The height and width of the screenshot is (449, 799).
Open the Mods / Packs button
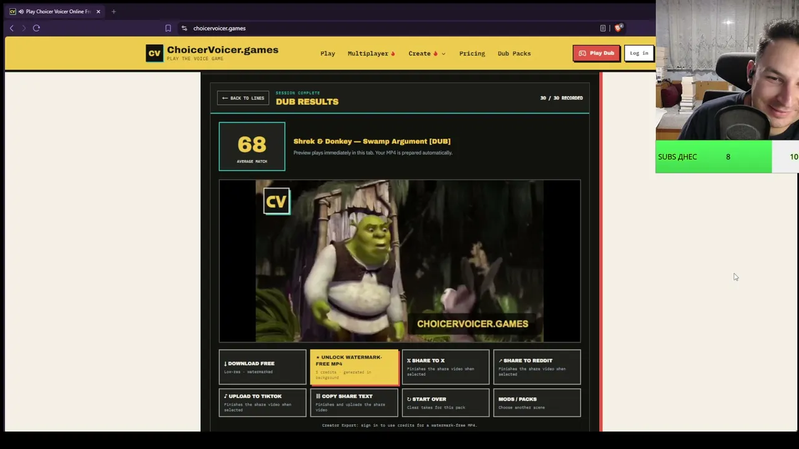(537, 402)
